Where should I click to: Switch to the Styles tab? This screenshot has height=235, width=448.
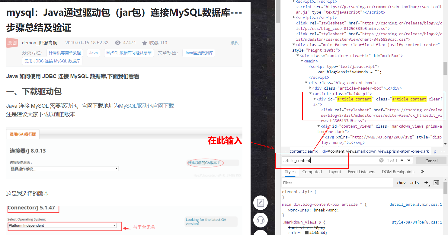[x=290, y=172]
